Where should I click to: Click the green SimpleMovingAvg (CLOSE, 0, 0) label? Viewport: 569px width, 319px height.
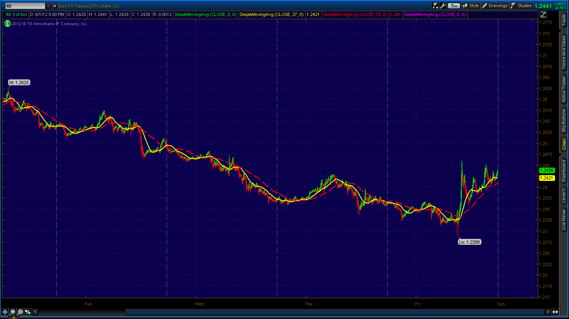click(205, 14)
